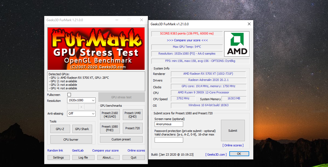The image size is (328, 167).
Task: Click the 'GPU 3: not available' line
Action: [63, 85]
